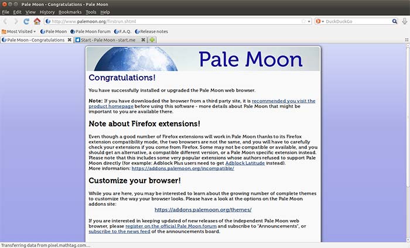410x248 pixels.
Task: Click the search magnifier icon
Action: (x=395, y=22)
